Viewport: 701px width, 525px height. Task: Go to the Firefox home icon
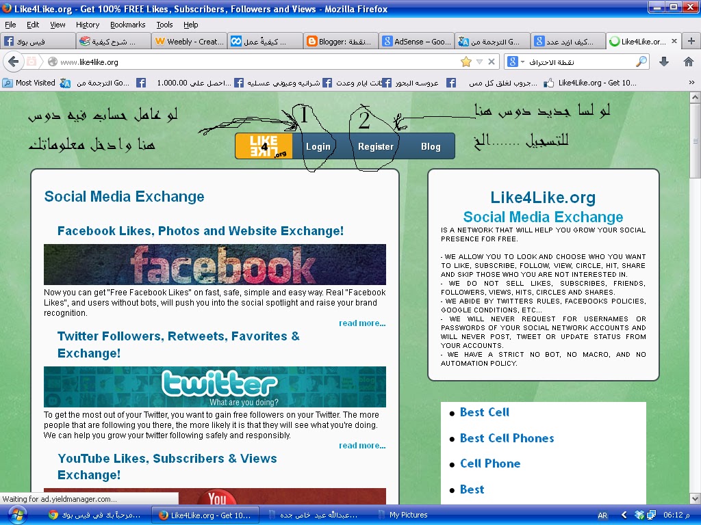(x=689, y=62)
